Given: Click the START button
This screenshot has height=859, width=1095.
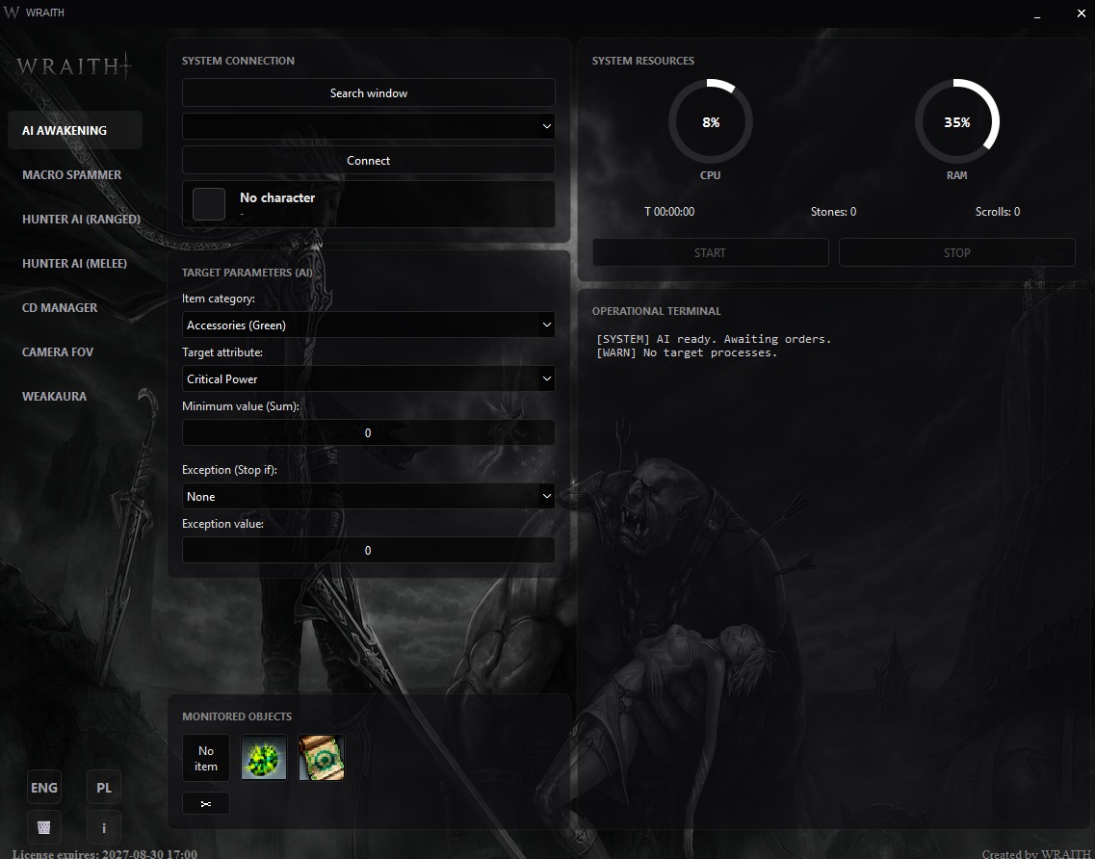Looking at the screenshot, I should pos(710,252).
